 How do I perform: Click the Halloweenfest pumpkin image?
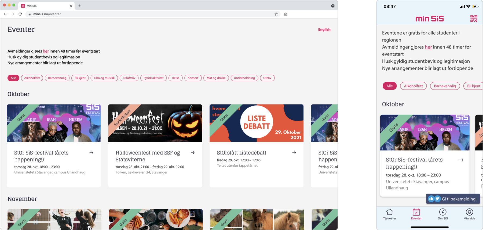[155, 123]
